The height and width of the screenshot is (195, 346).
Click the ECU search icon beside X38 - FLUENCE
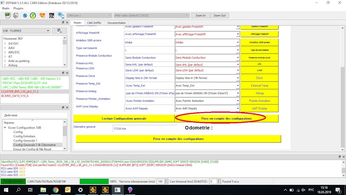click(x=59, y=31)
